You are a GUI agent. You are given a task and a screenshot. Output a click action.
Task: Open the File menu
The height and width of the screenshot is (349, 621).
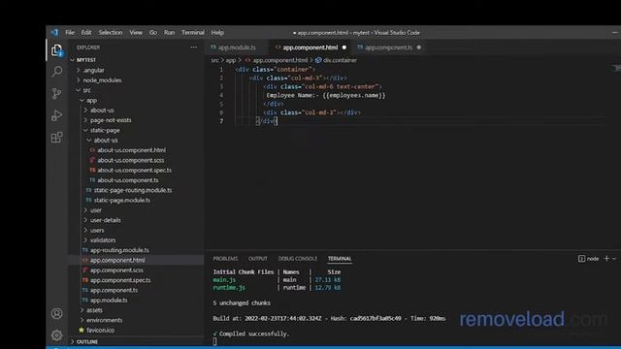click(70, 32)
